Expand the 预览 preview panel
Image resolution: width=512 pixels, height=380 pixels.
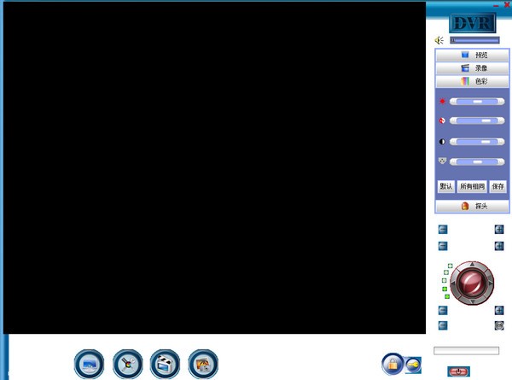[472, 55]
